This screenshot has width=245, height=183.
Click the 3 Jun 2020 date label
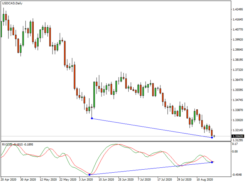(86, 180)
